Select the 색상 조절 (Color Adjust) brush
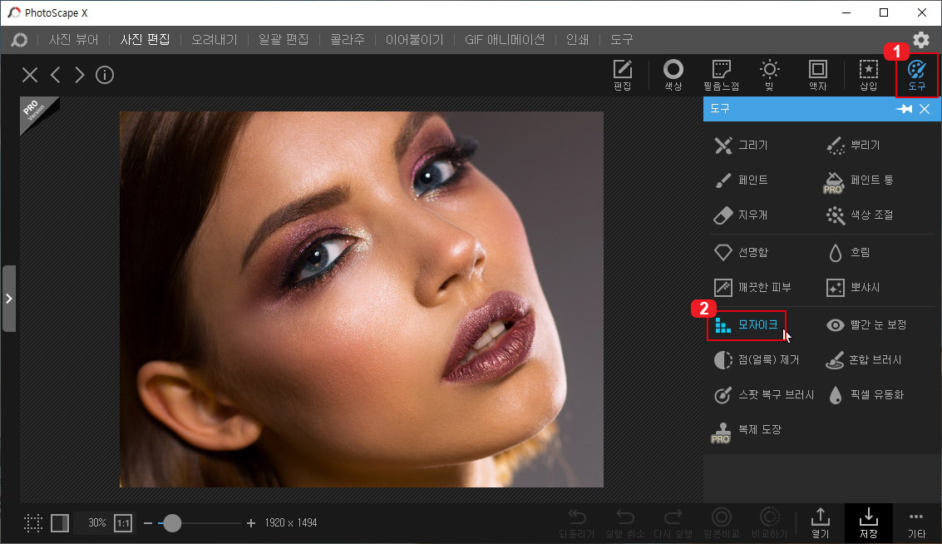 coord(860,215)
